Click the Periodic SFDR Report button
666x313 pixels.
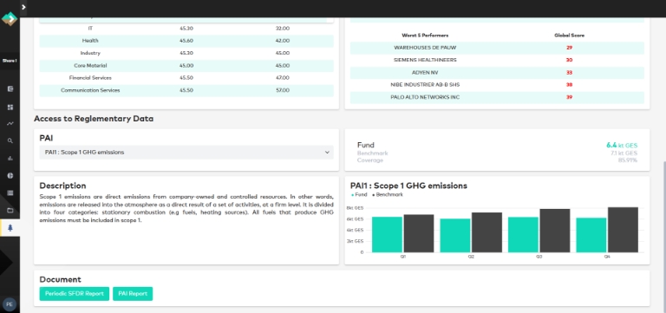point(75,293)
